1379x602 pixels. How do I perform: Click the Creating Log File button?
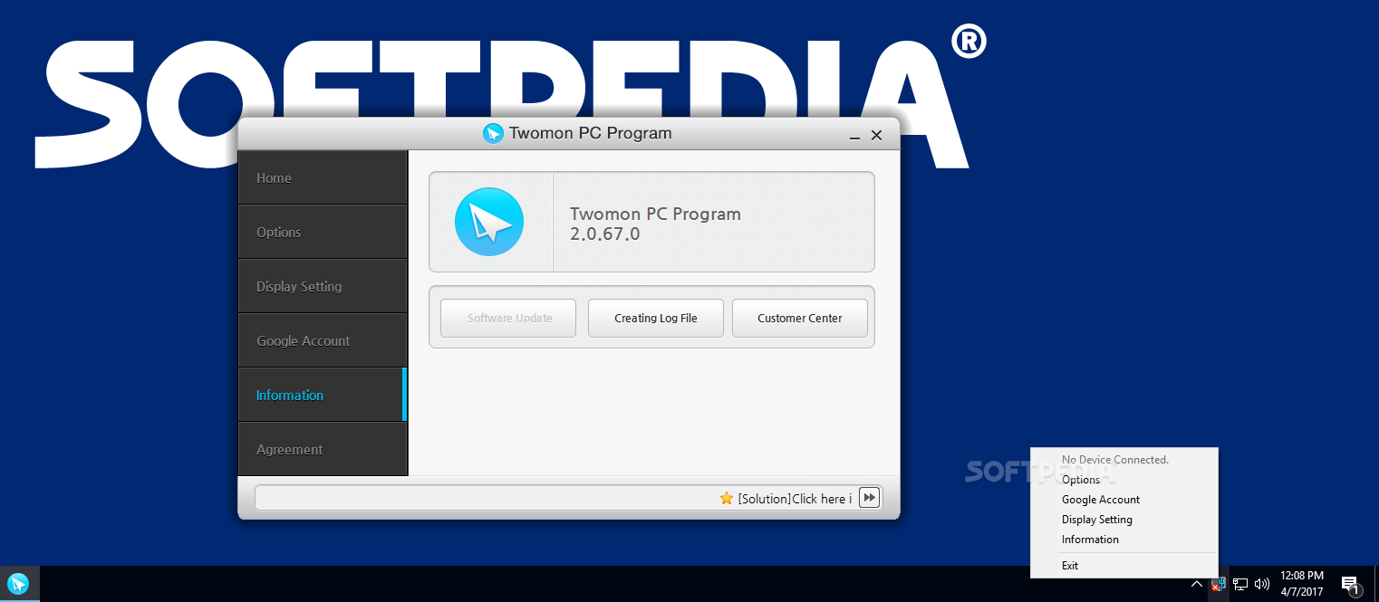click(656, 318)
